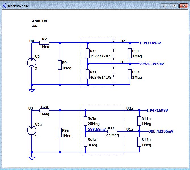The height and width of the screenshot is (170, 190).
Task: Select the Rs1a value 3Meg
Action: point(92,145)
